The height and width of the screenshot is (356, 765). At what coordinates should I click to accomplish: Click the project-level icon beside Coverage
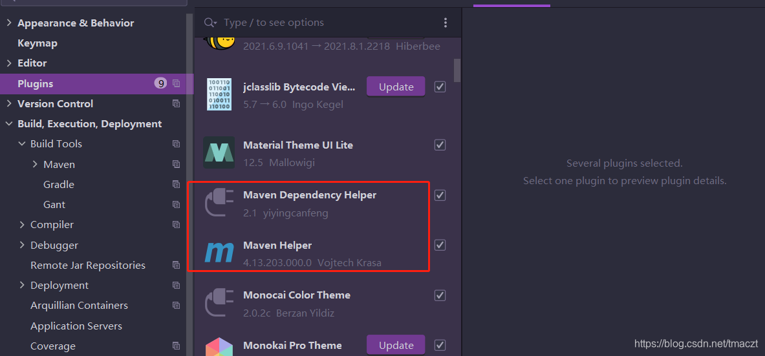pos(176,346)
